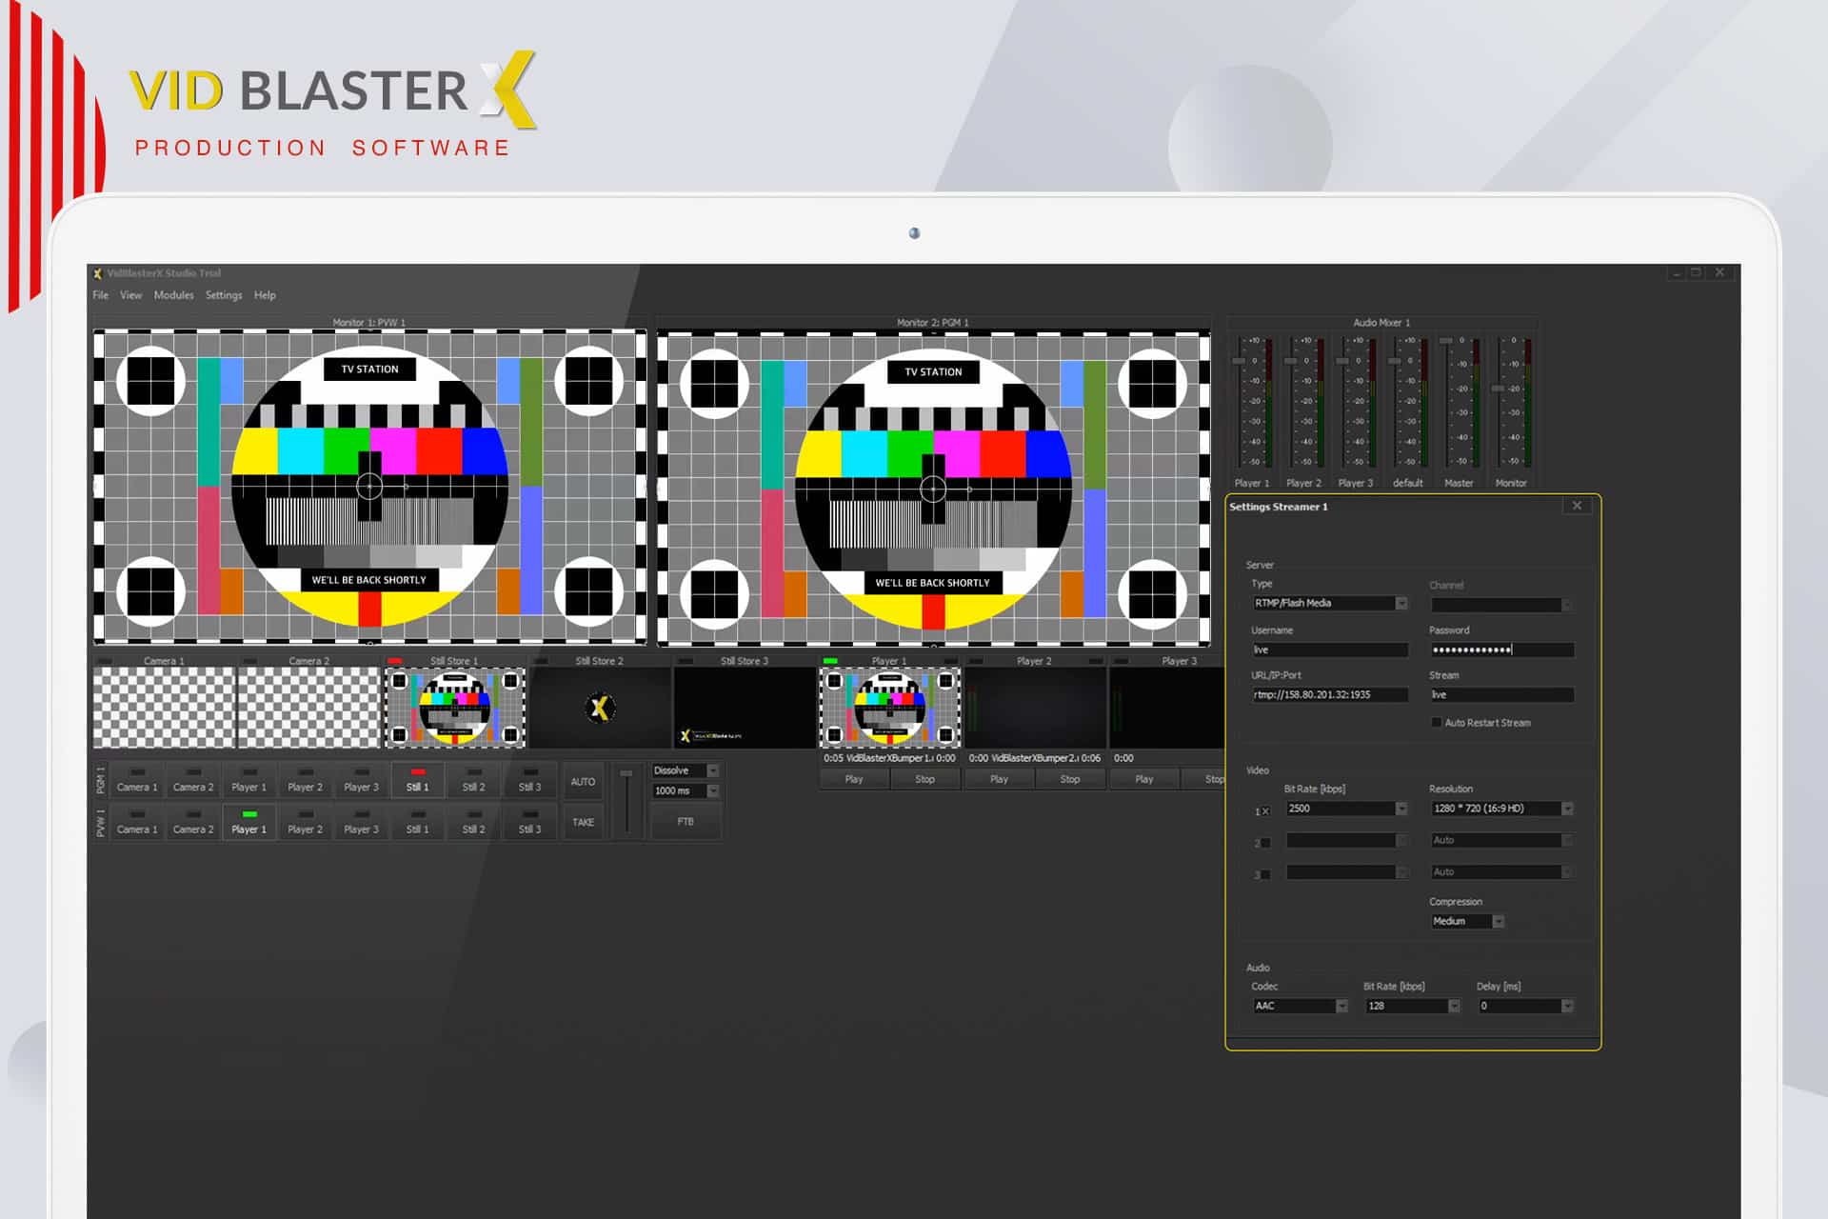1828x1219 pixels.
Task: Switch PVW 1 row to Camera 1
Action: pyautogui.click(x=137, y=822)
